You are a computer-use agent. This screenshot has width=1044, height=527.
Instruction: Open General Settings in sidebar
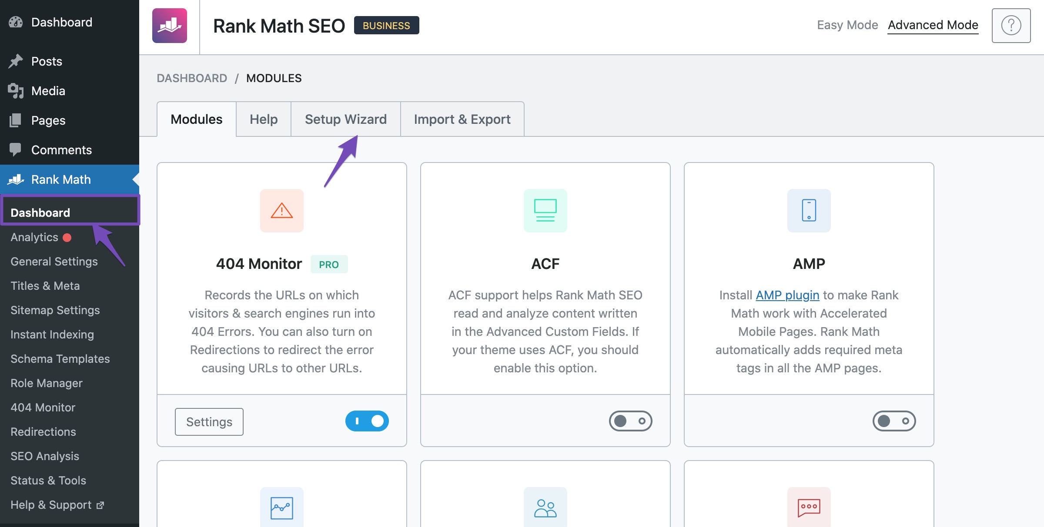53,261
